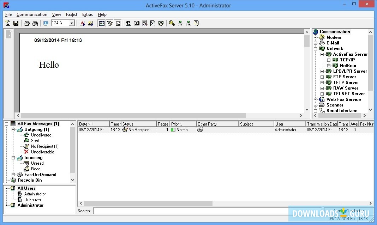Select E-Mail in Communication tree
The height and width of the screenshot is (225, 377).
333,43
